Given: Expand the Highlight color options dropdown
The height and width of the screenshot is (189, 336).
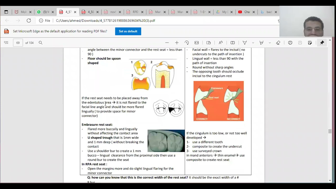Looking at the screenshot, I should tap(270, 43).
